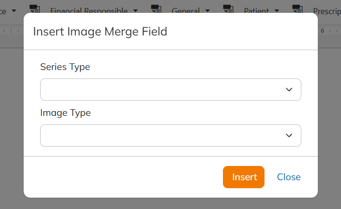Open the Prescription menu at far right

[x=327, y=11]
